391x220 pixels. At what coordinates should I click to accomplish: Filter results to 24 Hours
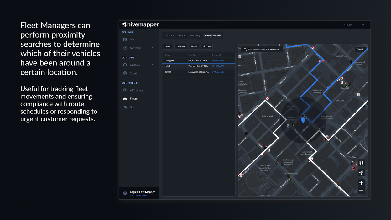click(x=180, y=46)
